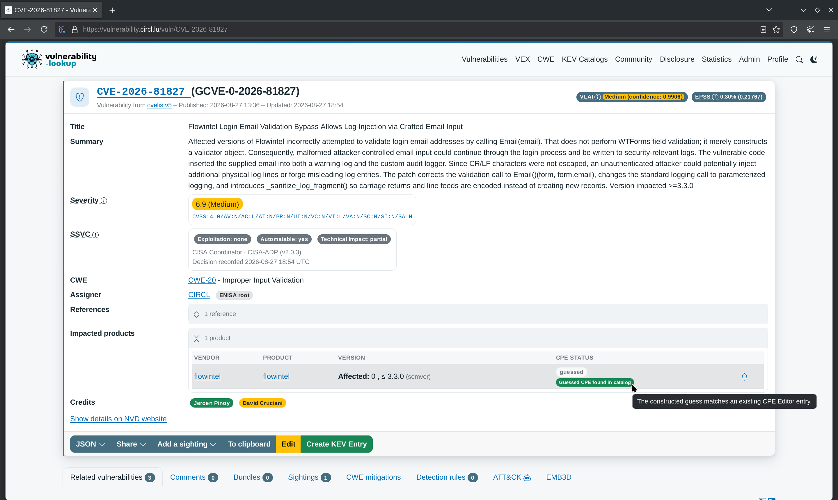Click the ENISA root badge
This screenshot has height=500, width=838.
tap(234, 295)
